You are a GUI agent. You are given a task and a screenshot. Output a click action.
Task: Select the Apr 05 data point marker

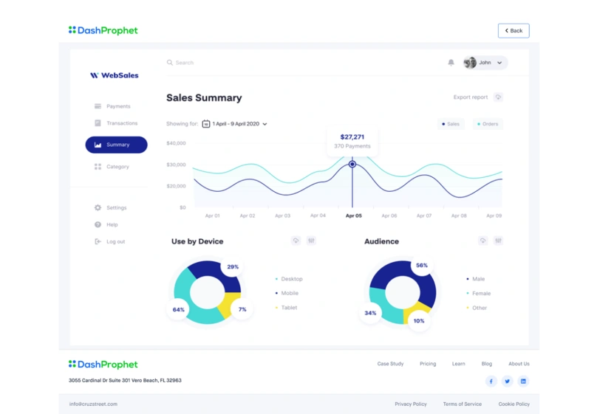point(352,164)
